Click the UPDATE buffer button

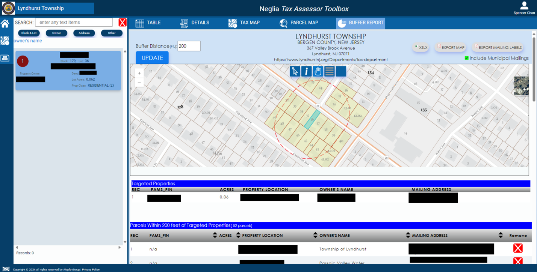152,58
